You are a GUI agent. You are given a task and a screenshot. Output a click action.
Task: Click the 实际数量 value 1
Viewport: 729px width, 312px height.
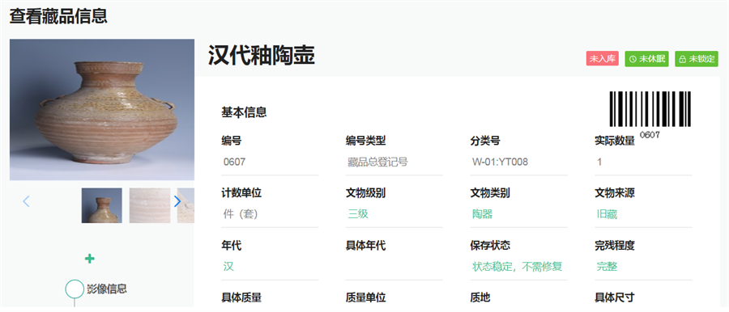599,162
